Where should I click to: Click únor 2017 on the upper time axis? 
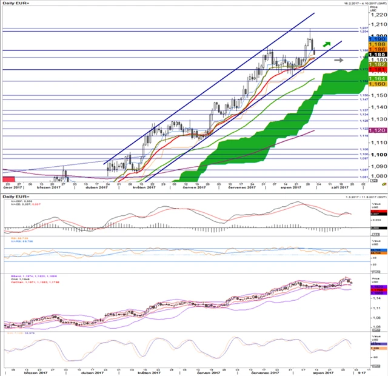pyautogui.click(x=13, y=187)
